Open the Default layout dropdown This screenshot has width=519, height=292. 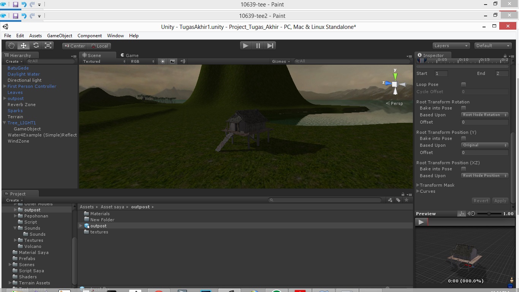coord(493,46)
